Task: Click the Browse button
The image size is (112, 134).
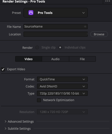Action: coord(99,34)
